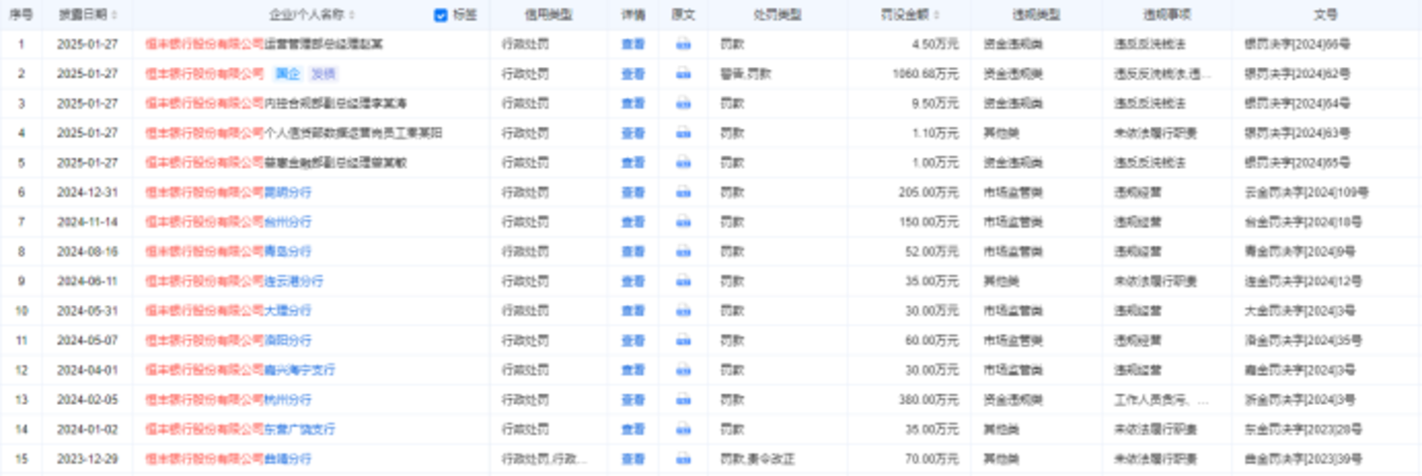The image size is (1422, 476).
Task: Click the 发债 tag in row 2
Action: 323,74
